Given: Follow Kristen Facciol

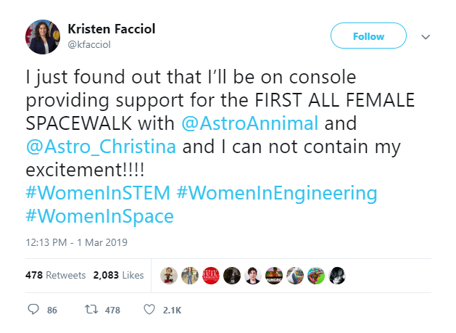Looking at the screenshot, I should pyautogui.click(x=368, y=36).
